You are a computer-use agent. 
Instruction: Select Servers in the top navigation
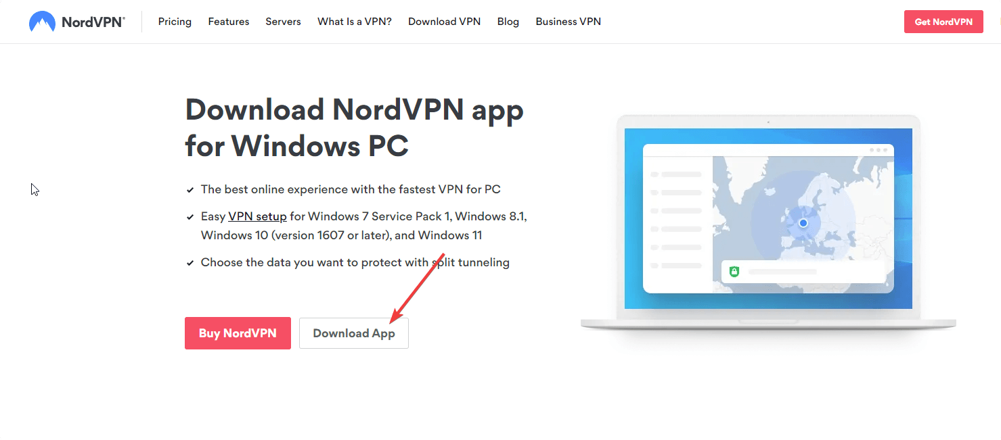tap(283, 21)
